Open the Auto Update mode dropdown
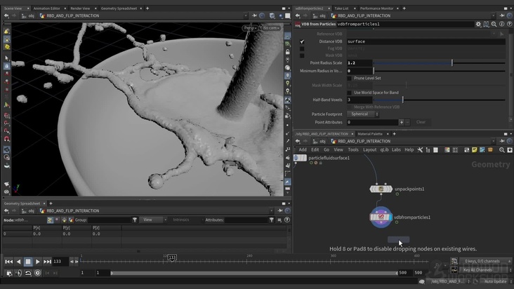 coord(497,281)
